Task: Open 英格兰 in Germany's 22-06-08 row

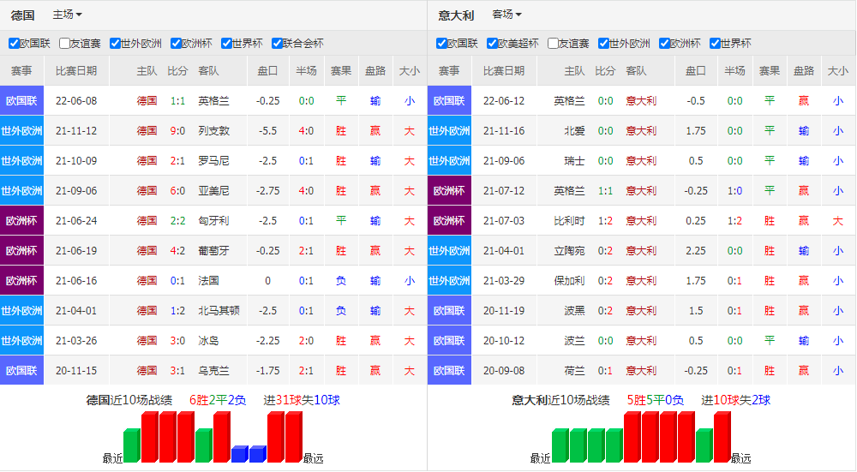Action: (213, 100)
